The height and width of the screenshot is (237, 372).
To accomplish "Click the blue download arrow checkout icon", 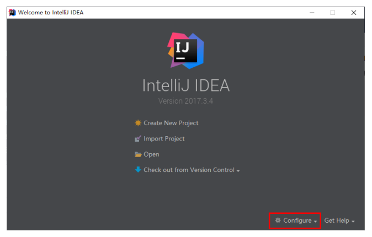I will pyautogui.click(x=138, y=170).
